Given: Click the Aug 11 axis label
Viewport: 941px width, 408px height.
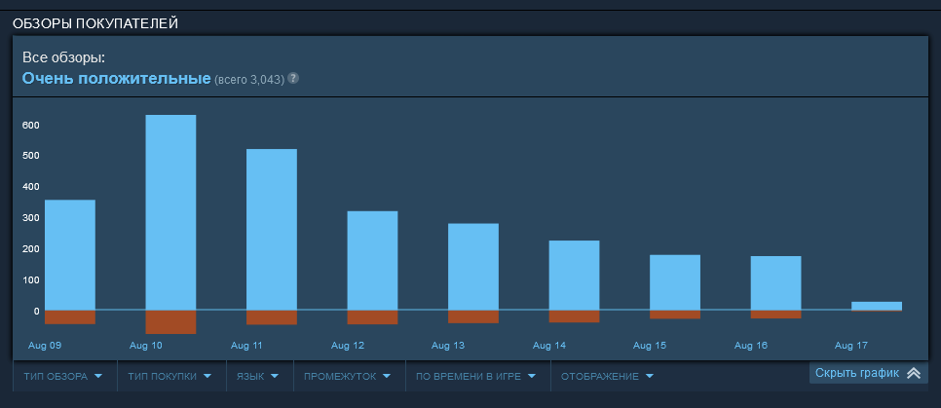Looking at the screenshot, I should coord(246,347).
